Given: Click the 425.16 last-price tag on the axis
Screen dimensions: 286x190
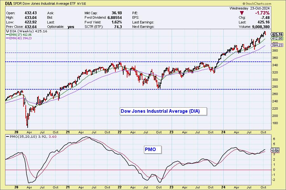Looking at the screenshot, I should [x=277, y=34].
